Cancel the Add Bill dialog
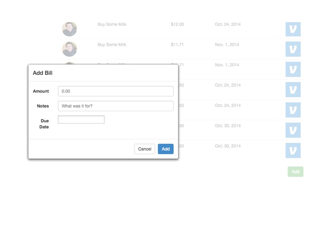 [145, 149]
